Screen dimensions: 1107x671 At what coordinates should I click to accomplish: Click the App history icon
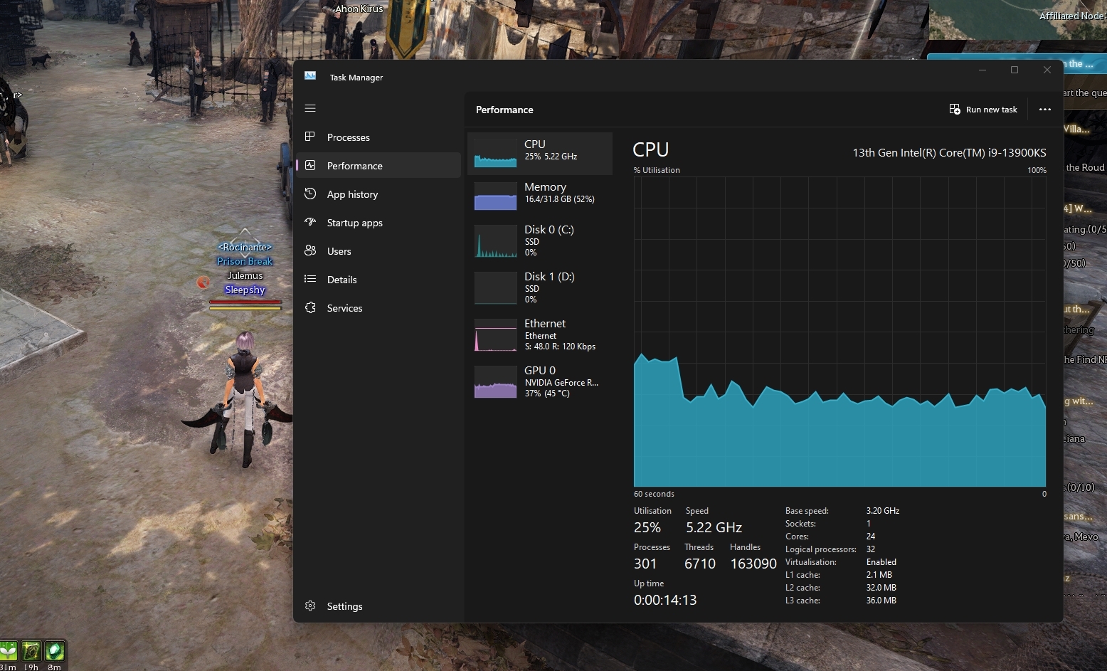click(x=310, y=194)
